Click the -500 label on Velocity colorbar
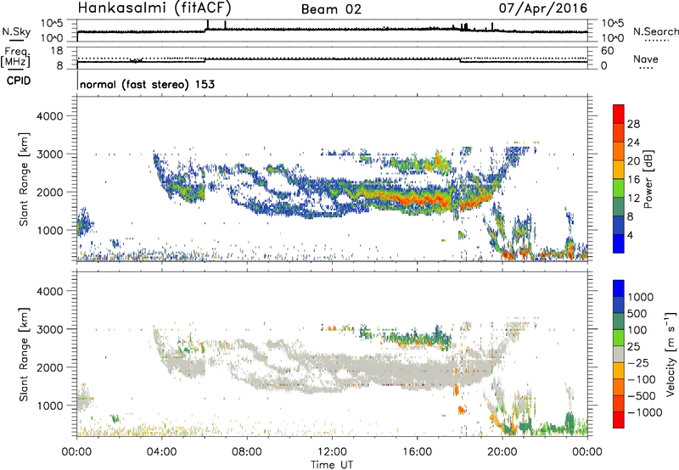 click(x=642, y=396)
